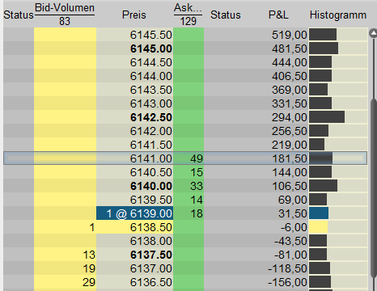Screen dimensions: 377x291
Task: Click ask volume 15 at 6140.50
Action: point(197,172)
